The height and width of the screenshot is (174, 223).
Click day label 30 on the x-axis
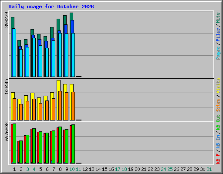point(203,169)
